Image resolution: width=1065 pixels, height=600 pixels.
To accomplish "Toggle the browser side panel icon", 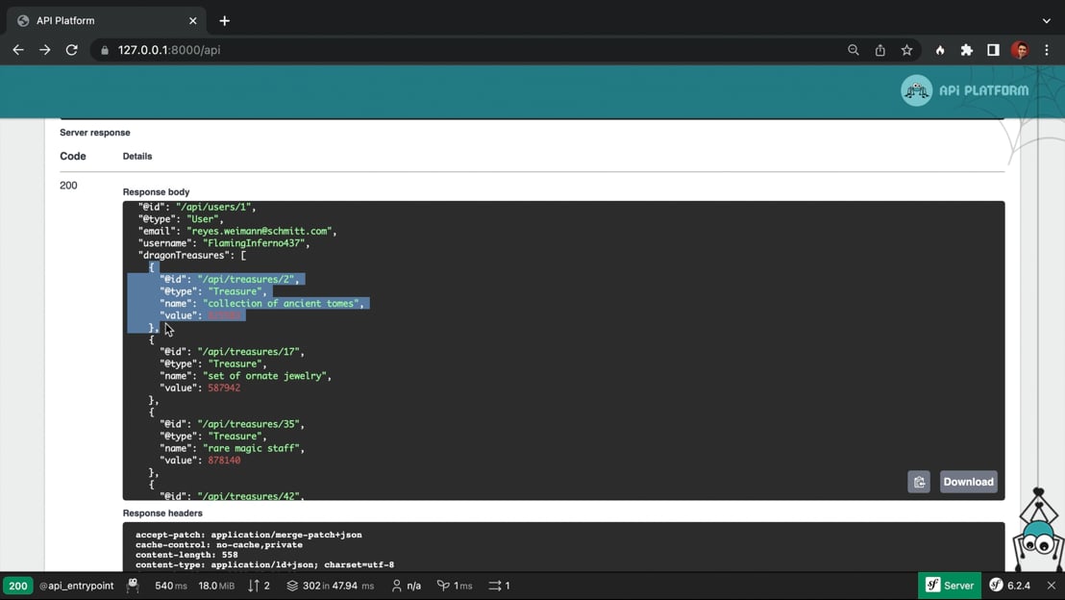I will pos(993,50).
